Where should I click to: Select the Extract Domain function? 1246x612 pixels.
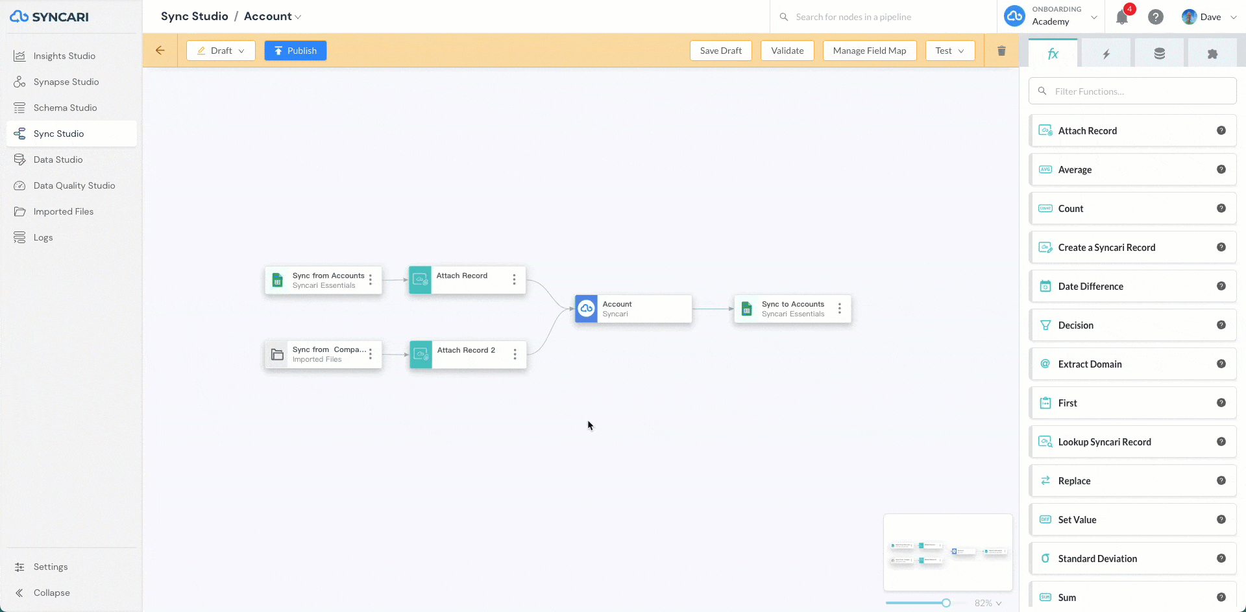coord(1132,364)
